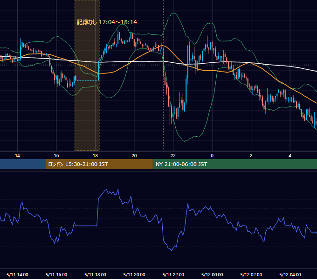Image resolution: width=317 pixels, height=279 pixels.
Task: Click the shaded no-record gap region
Action: pos(87,75)
